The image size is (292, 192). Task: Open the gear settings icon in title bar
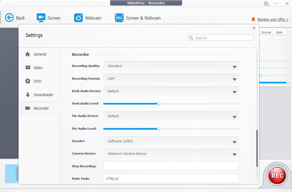[266, 3]
